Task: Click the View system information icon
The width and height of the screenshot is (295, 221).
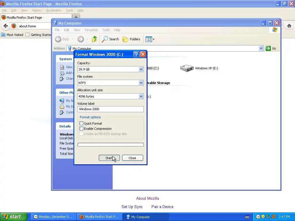Action: coord(62,67)
